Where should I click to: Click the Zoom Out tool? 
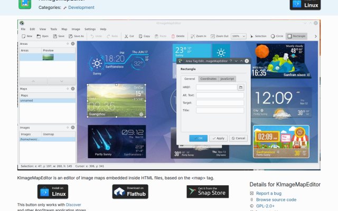pos(220,36)
